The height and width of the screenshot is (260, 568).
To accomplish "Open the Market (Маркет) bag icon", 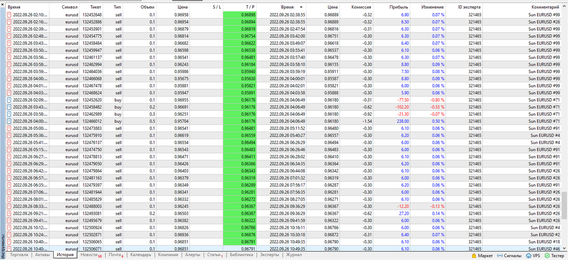I will (x=474, y=255).
